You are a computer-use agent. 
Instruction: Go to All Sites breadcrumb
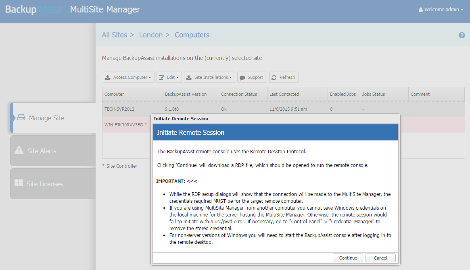[115, 35]
